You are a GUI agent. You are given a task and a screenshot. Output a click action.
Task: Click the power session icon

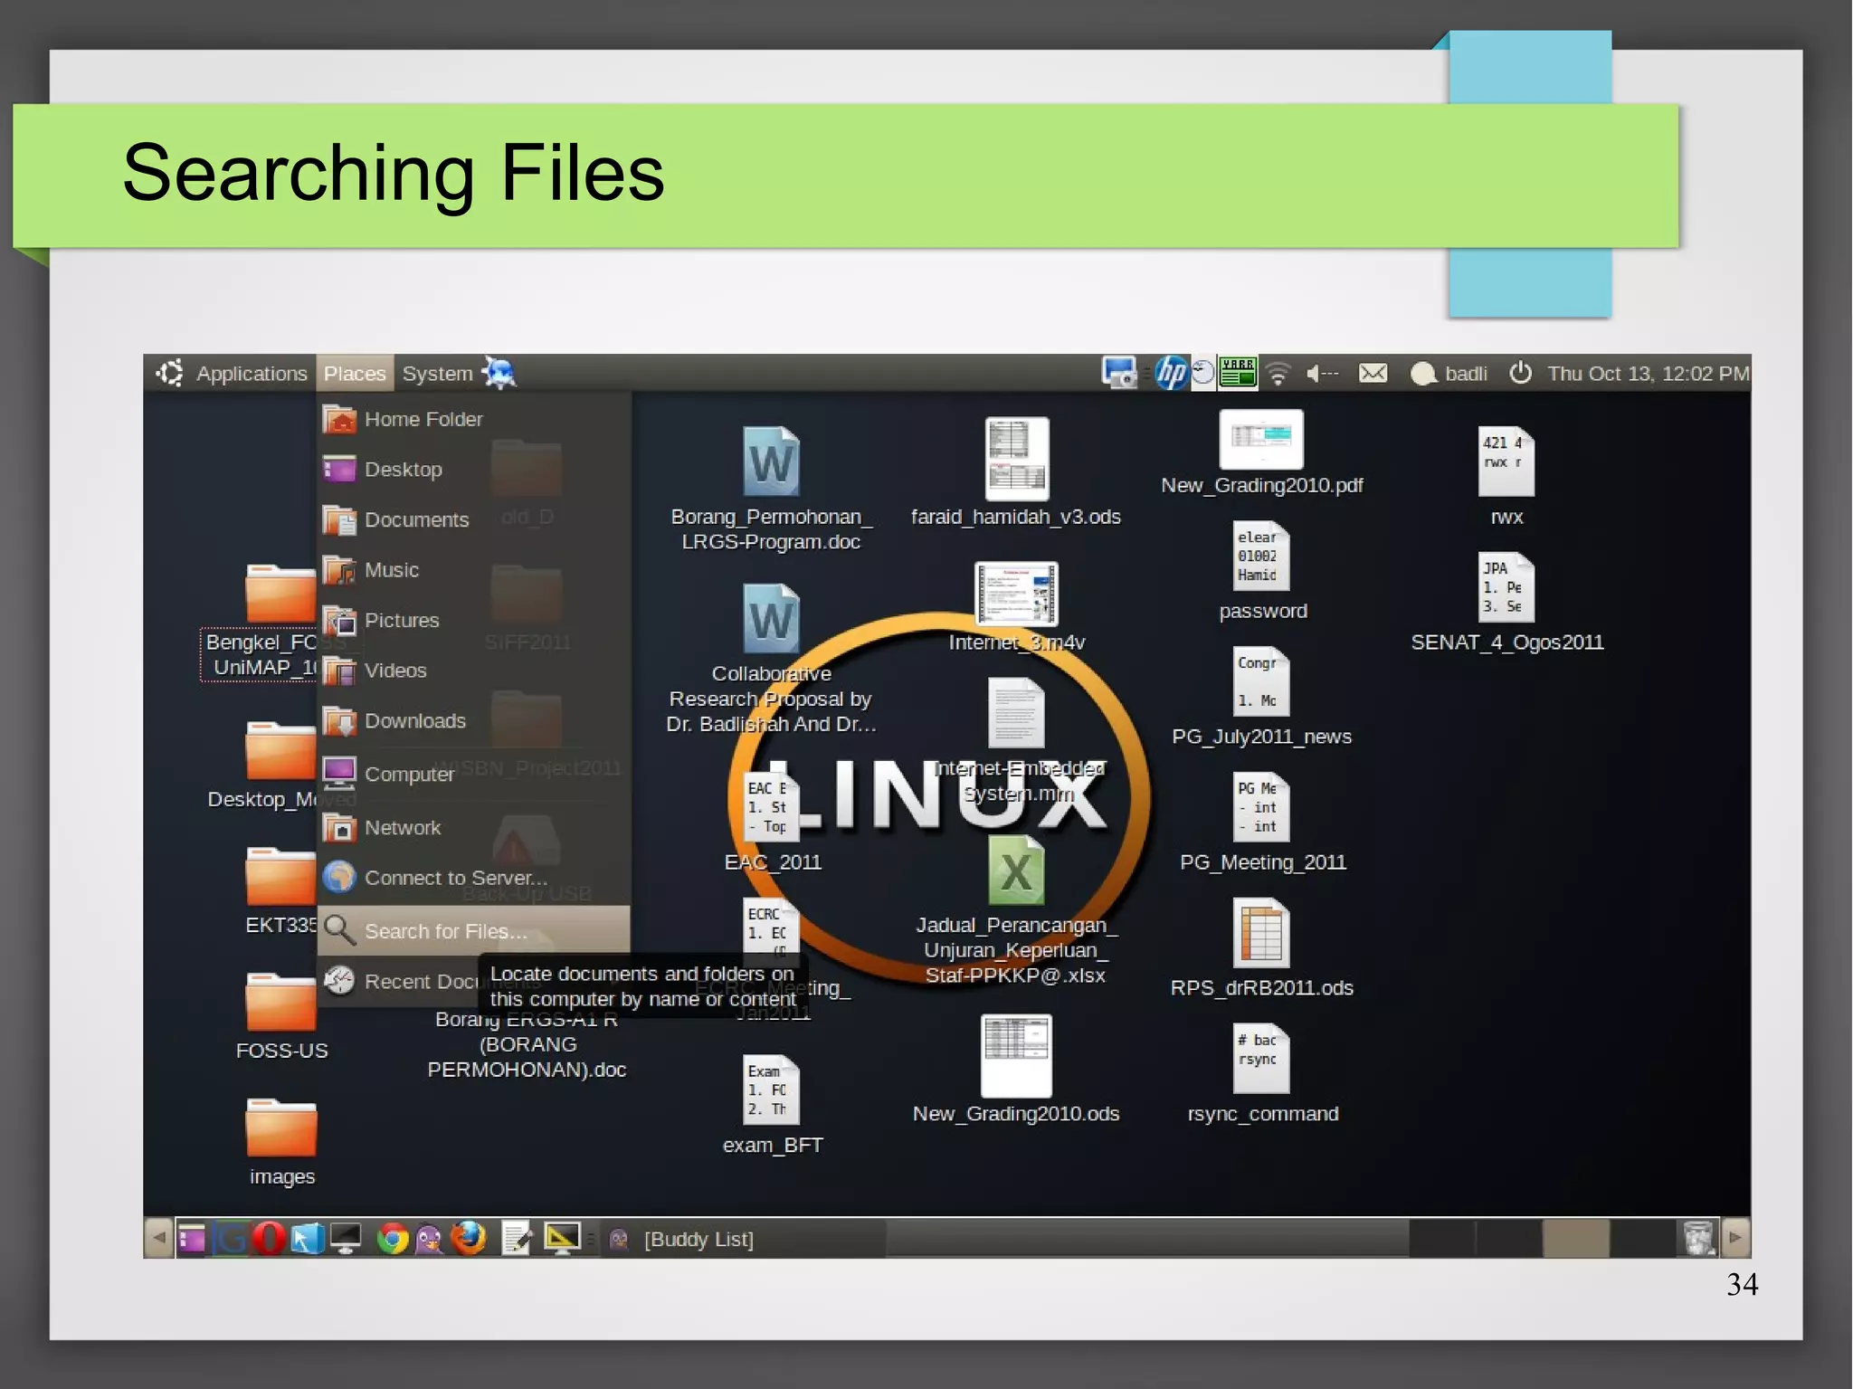[1520, 373]
